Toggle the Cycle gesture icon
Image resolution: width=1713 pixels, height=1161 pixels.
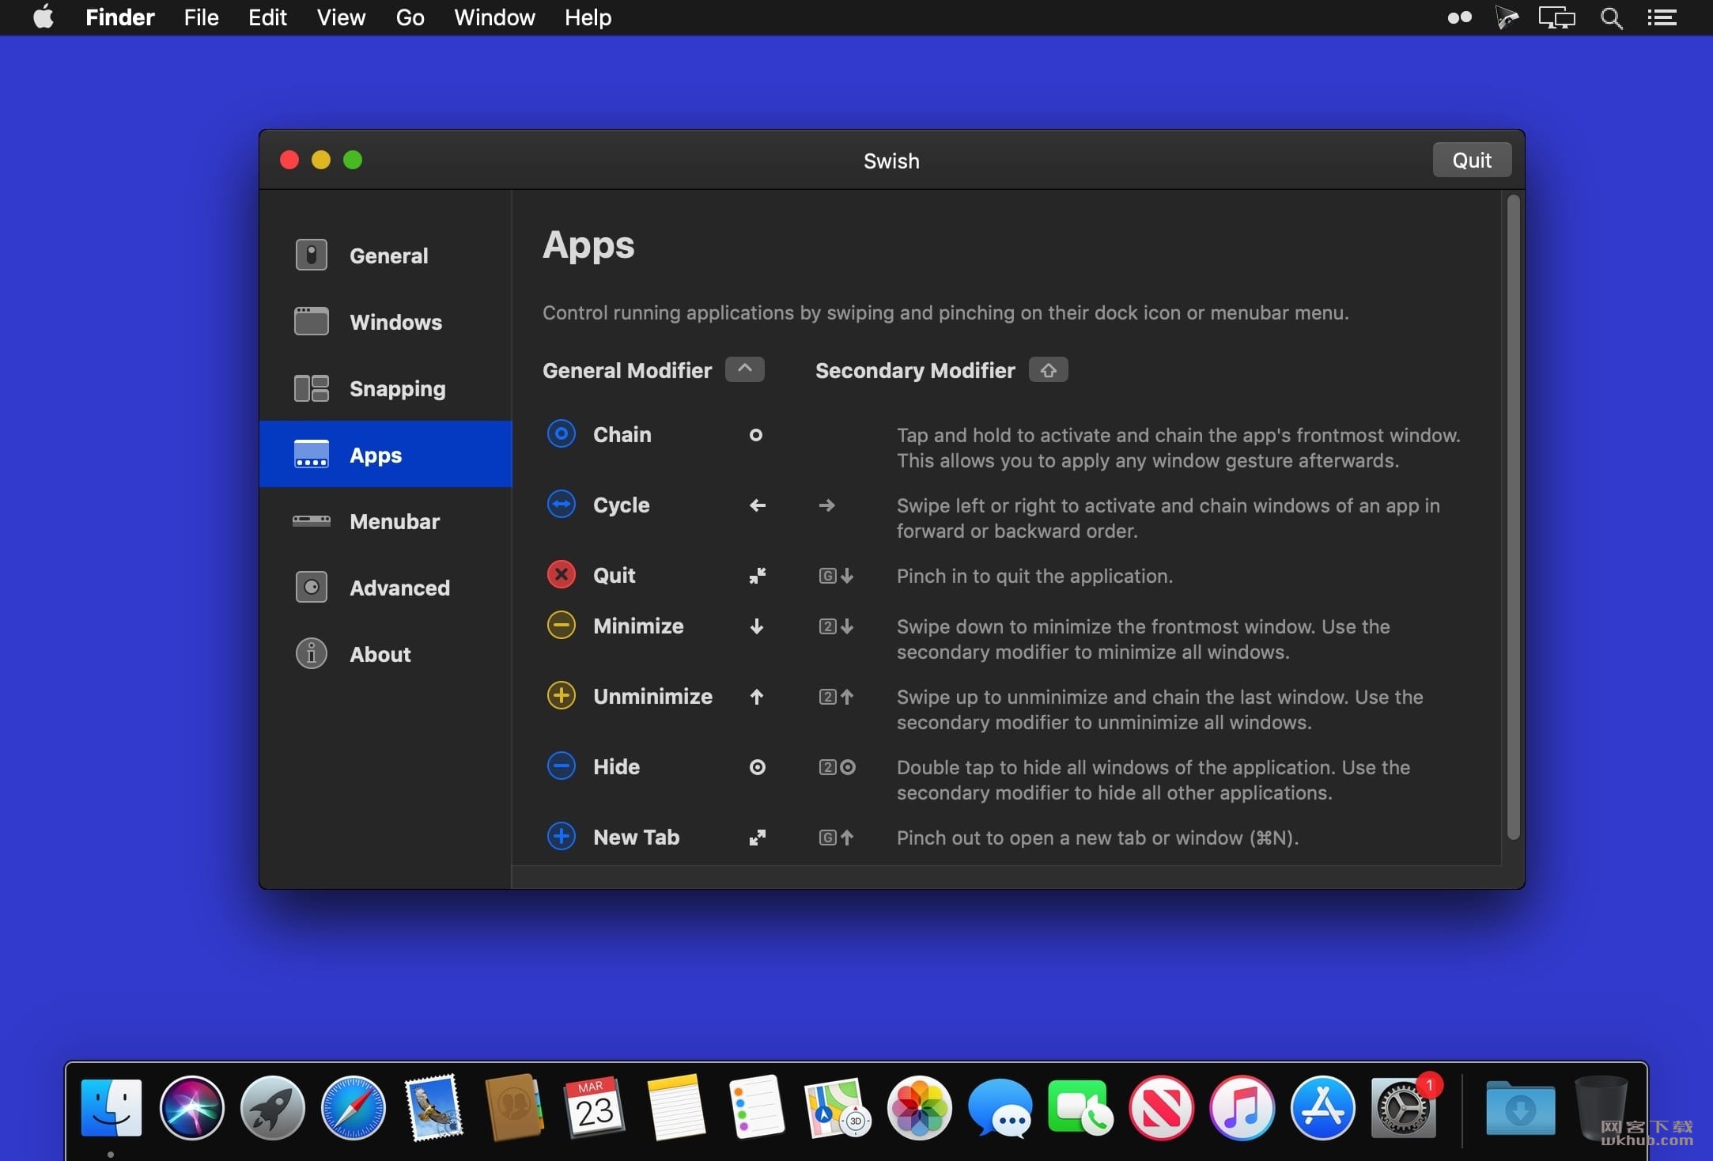(x=562, y=505)
